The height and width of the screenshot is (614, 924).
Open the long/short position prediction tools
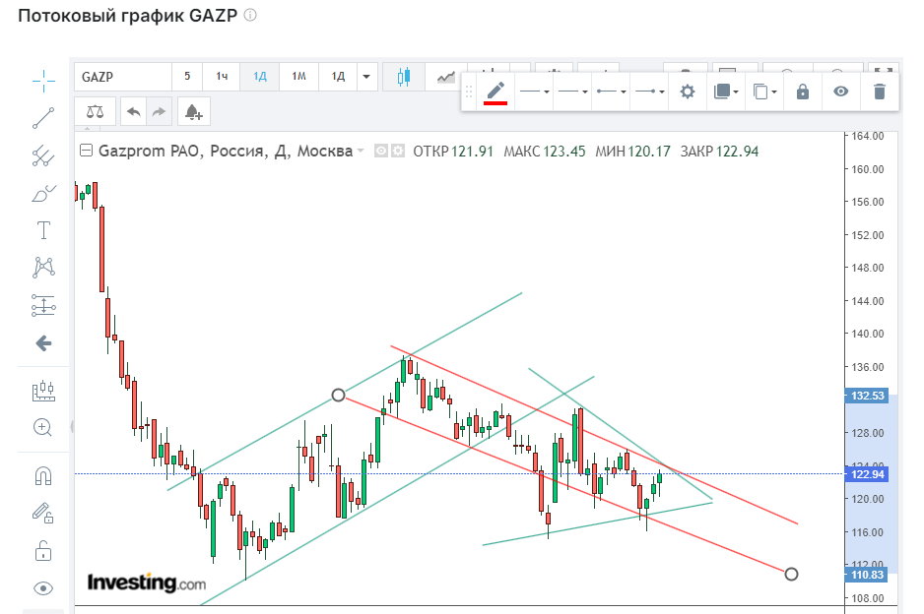point(43,306)
